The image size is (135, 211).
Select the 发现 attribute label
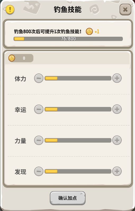point(20,172)
